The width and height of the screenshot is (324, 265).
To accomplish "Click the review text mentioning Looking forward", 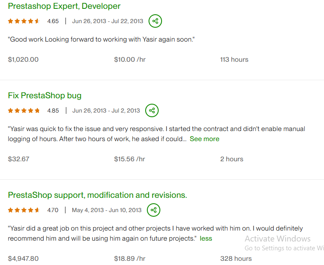I will 102,39.
